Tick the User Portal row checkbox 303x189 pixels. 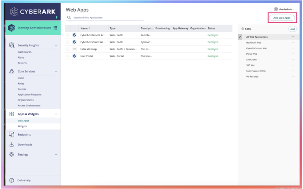(x=67, y=56)
